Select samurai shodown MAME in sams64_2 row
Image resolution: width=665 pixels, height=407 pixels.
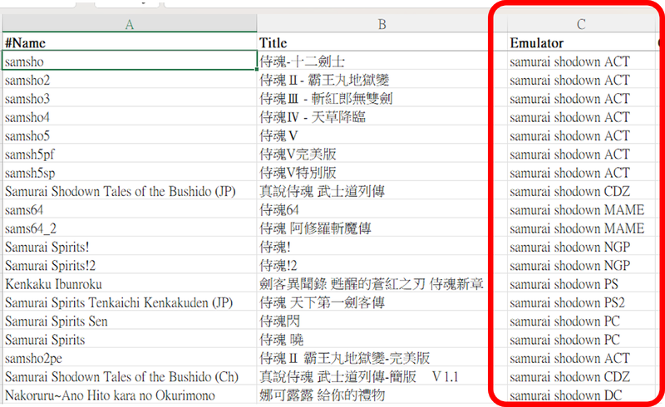581,228
